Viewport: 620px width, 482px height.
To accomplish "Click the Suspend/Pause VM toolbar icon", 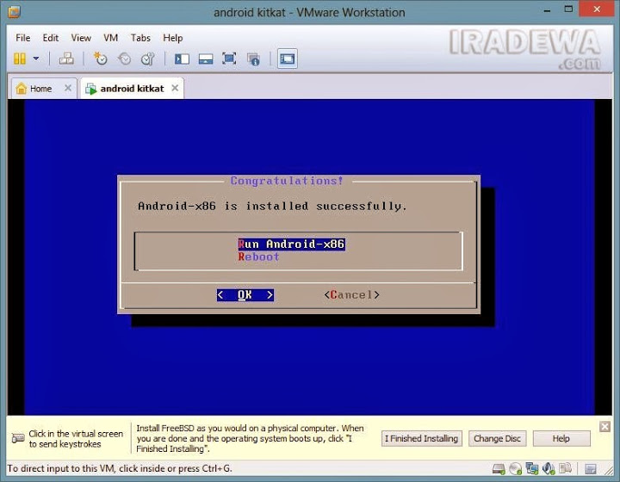I will [x=20, y=59].
